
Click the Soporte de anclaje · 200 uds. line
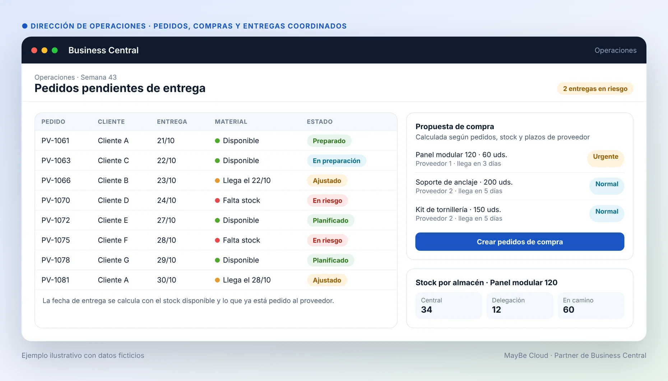[464, 182]
